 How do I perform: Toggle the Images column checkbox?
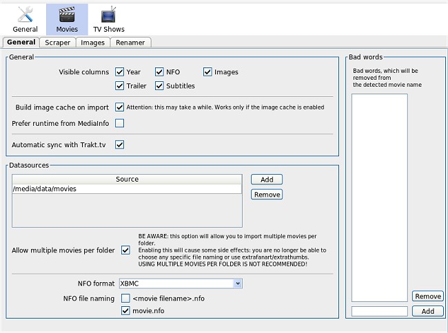(x=207, y=72)
